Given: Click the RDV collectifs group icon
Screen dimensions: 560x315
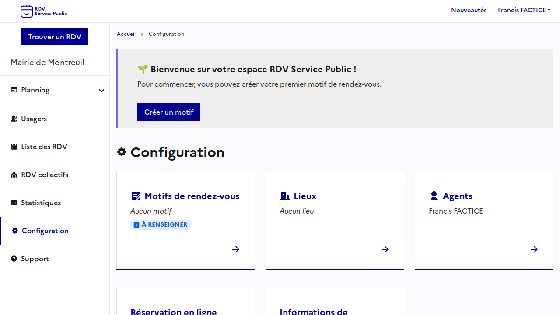Looking at the screenshot, I should (x=14, y=175).
